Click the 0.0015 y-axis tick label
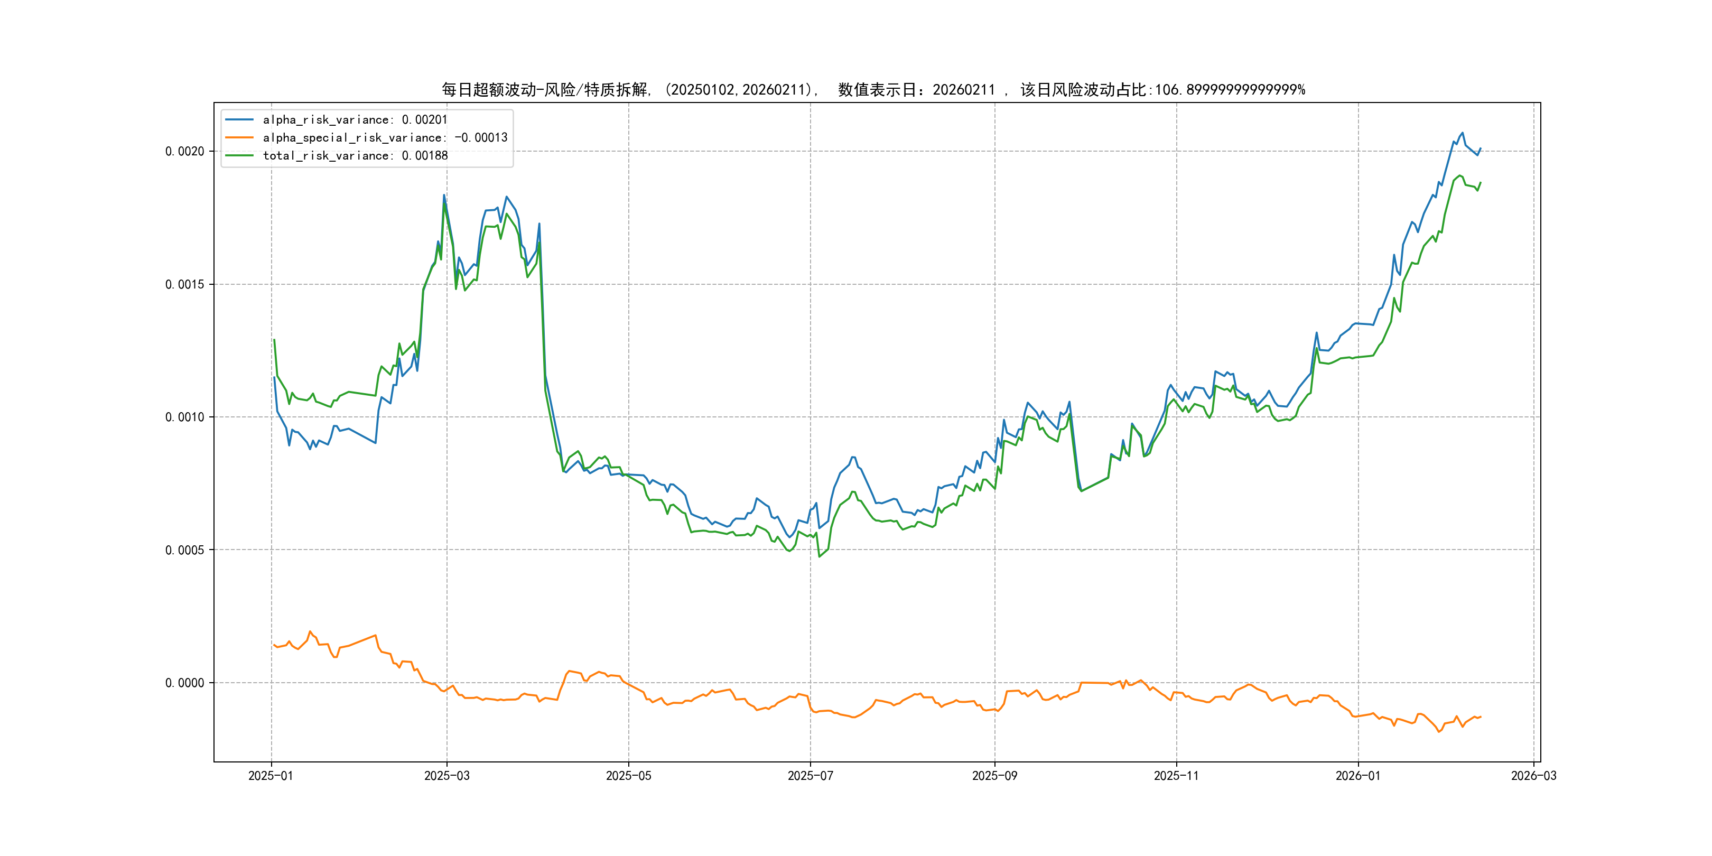1712x856 pixels. [185, 284]
